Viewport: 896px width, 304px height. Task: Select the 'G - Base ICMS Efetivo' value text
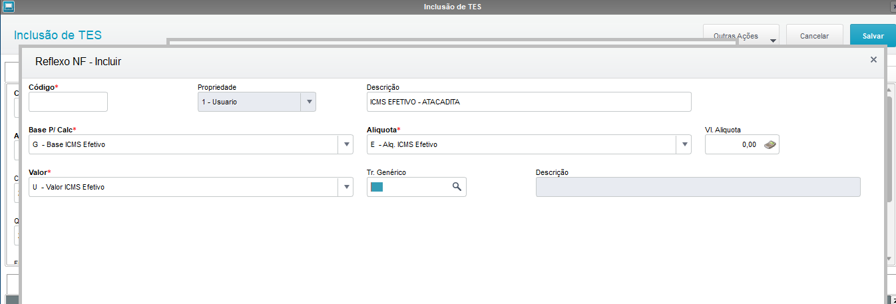coord(69,144)
